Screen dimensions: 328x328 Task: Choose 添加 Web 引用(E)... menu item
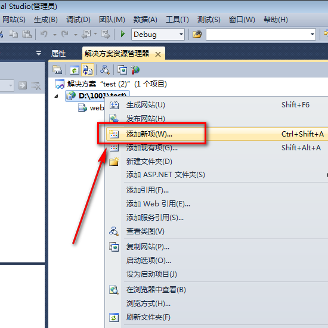click(216, 204)
